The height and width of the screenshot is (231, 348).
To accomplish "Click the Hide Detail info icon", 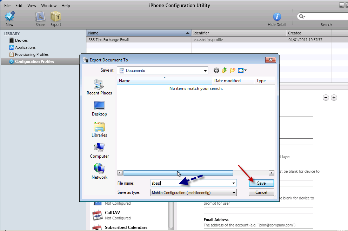I will [277, 17].
